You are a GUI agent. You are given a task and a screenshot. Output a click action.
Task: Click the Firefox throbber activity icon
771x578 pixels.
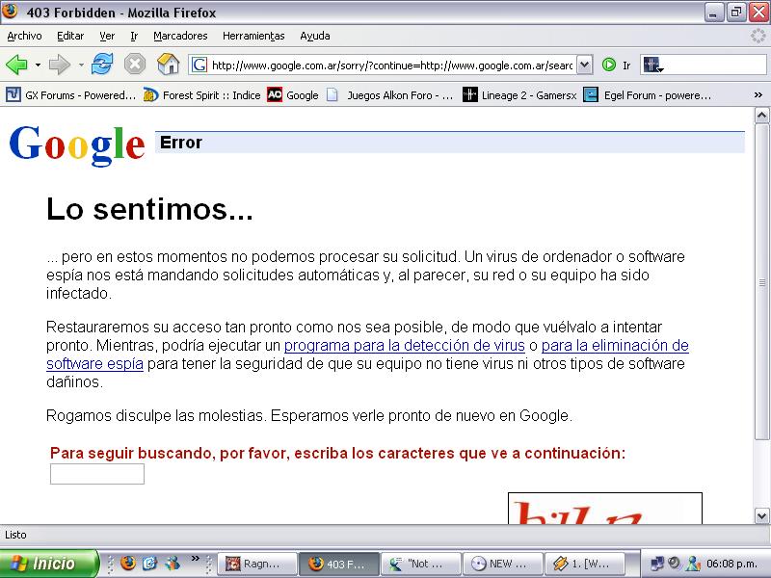tap(758, 36)
